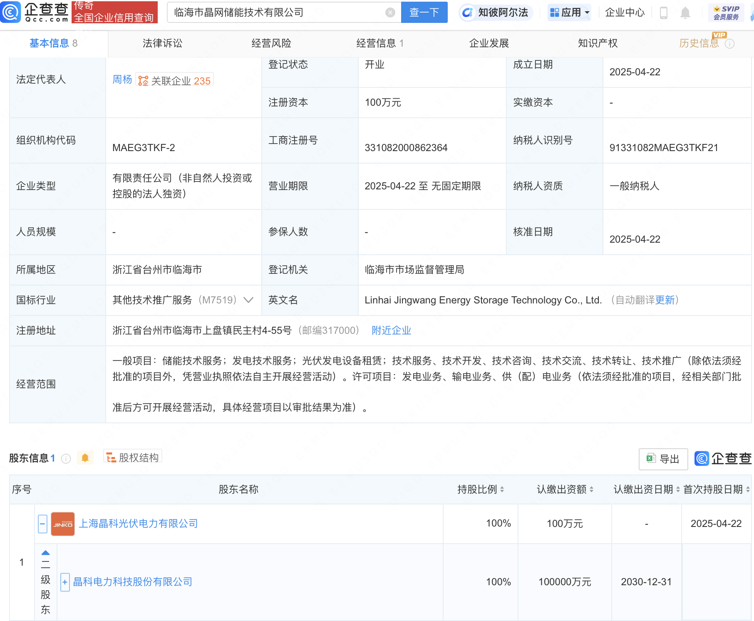Open 晶科电力科技股份有限公司 company link
This screenshot has width=754, height=621.
(133, 582)
